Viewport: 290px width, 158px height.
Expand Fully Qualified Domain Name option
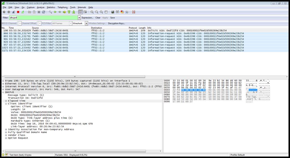click(x=6, y=132)
